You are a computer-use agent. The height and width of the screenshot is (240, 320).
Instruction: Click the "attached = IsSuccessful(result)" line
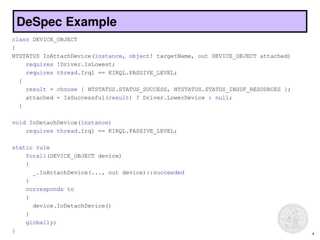coord(129,98)
